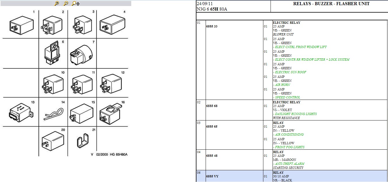
Task: Click the zoom in magnifier icon
Action: (x=57, y=3)
